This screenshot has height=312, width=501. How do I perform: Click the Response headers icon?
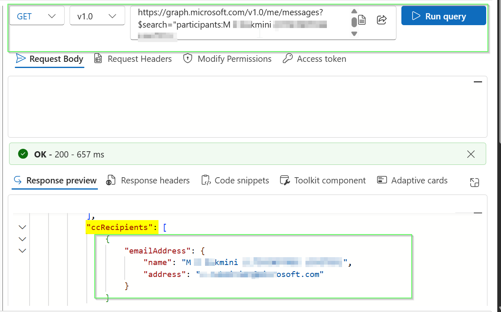coord(111,181)
